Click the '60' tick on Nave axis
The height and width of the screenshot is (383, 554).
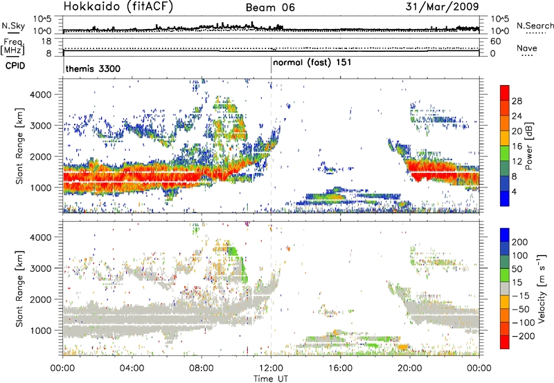click(495, 41)
